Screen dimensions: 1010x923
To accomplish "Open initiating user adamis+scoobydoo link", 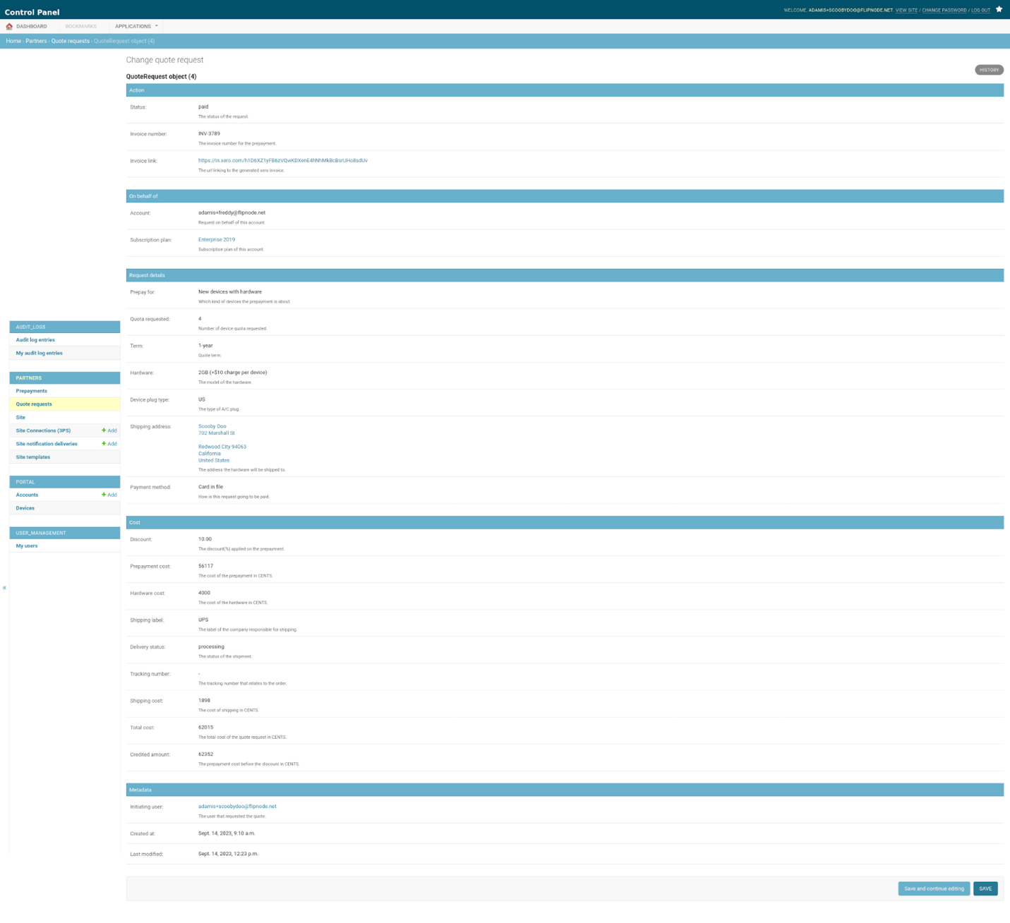I will [237, 806].
